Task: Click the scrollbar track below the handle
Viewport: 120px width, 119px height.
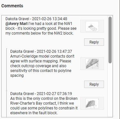Action: [110, 90]
